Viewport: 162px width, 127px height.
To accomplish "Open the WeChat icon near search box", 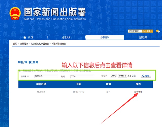I will 158,31.
